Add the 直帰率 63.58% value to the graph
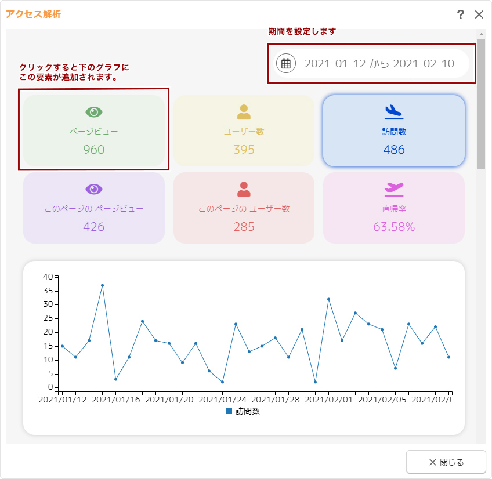 coord(393,227)
